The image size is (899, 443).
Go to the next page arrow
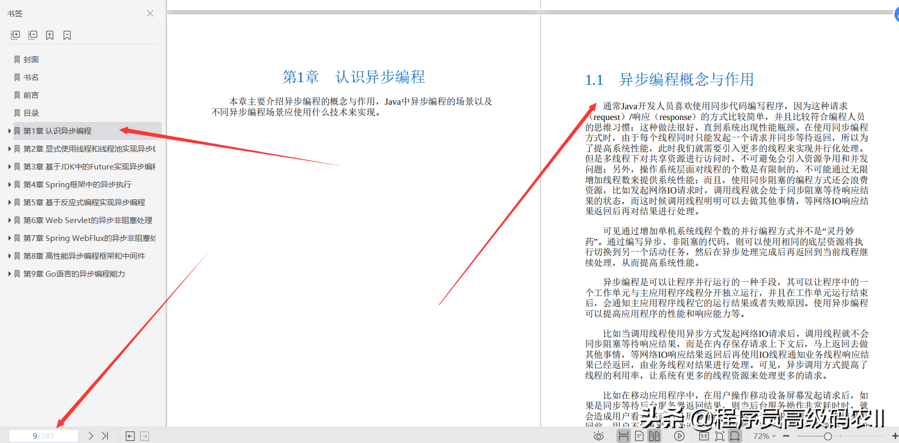tap(91, 436)
